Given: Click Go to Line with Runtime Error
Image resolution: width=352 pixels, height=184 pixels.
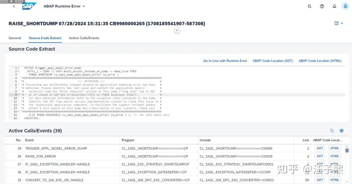Looking at the screenshot, I should (225, 61).
